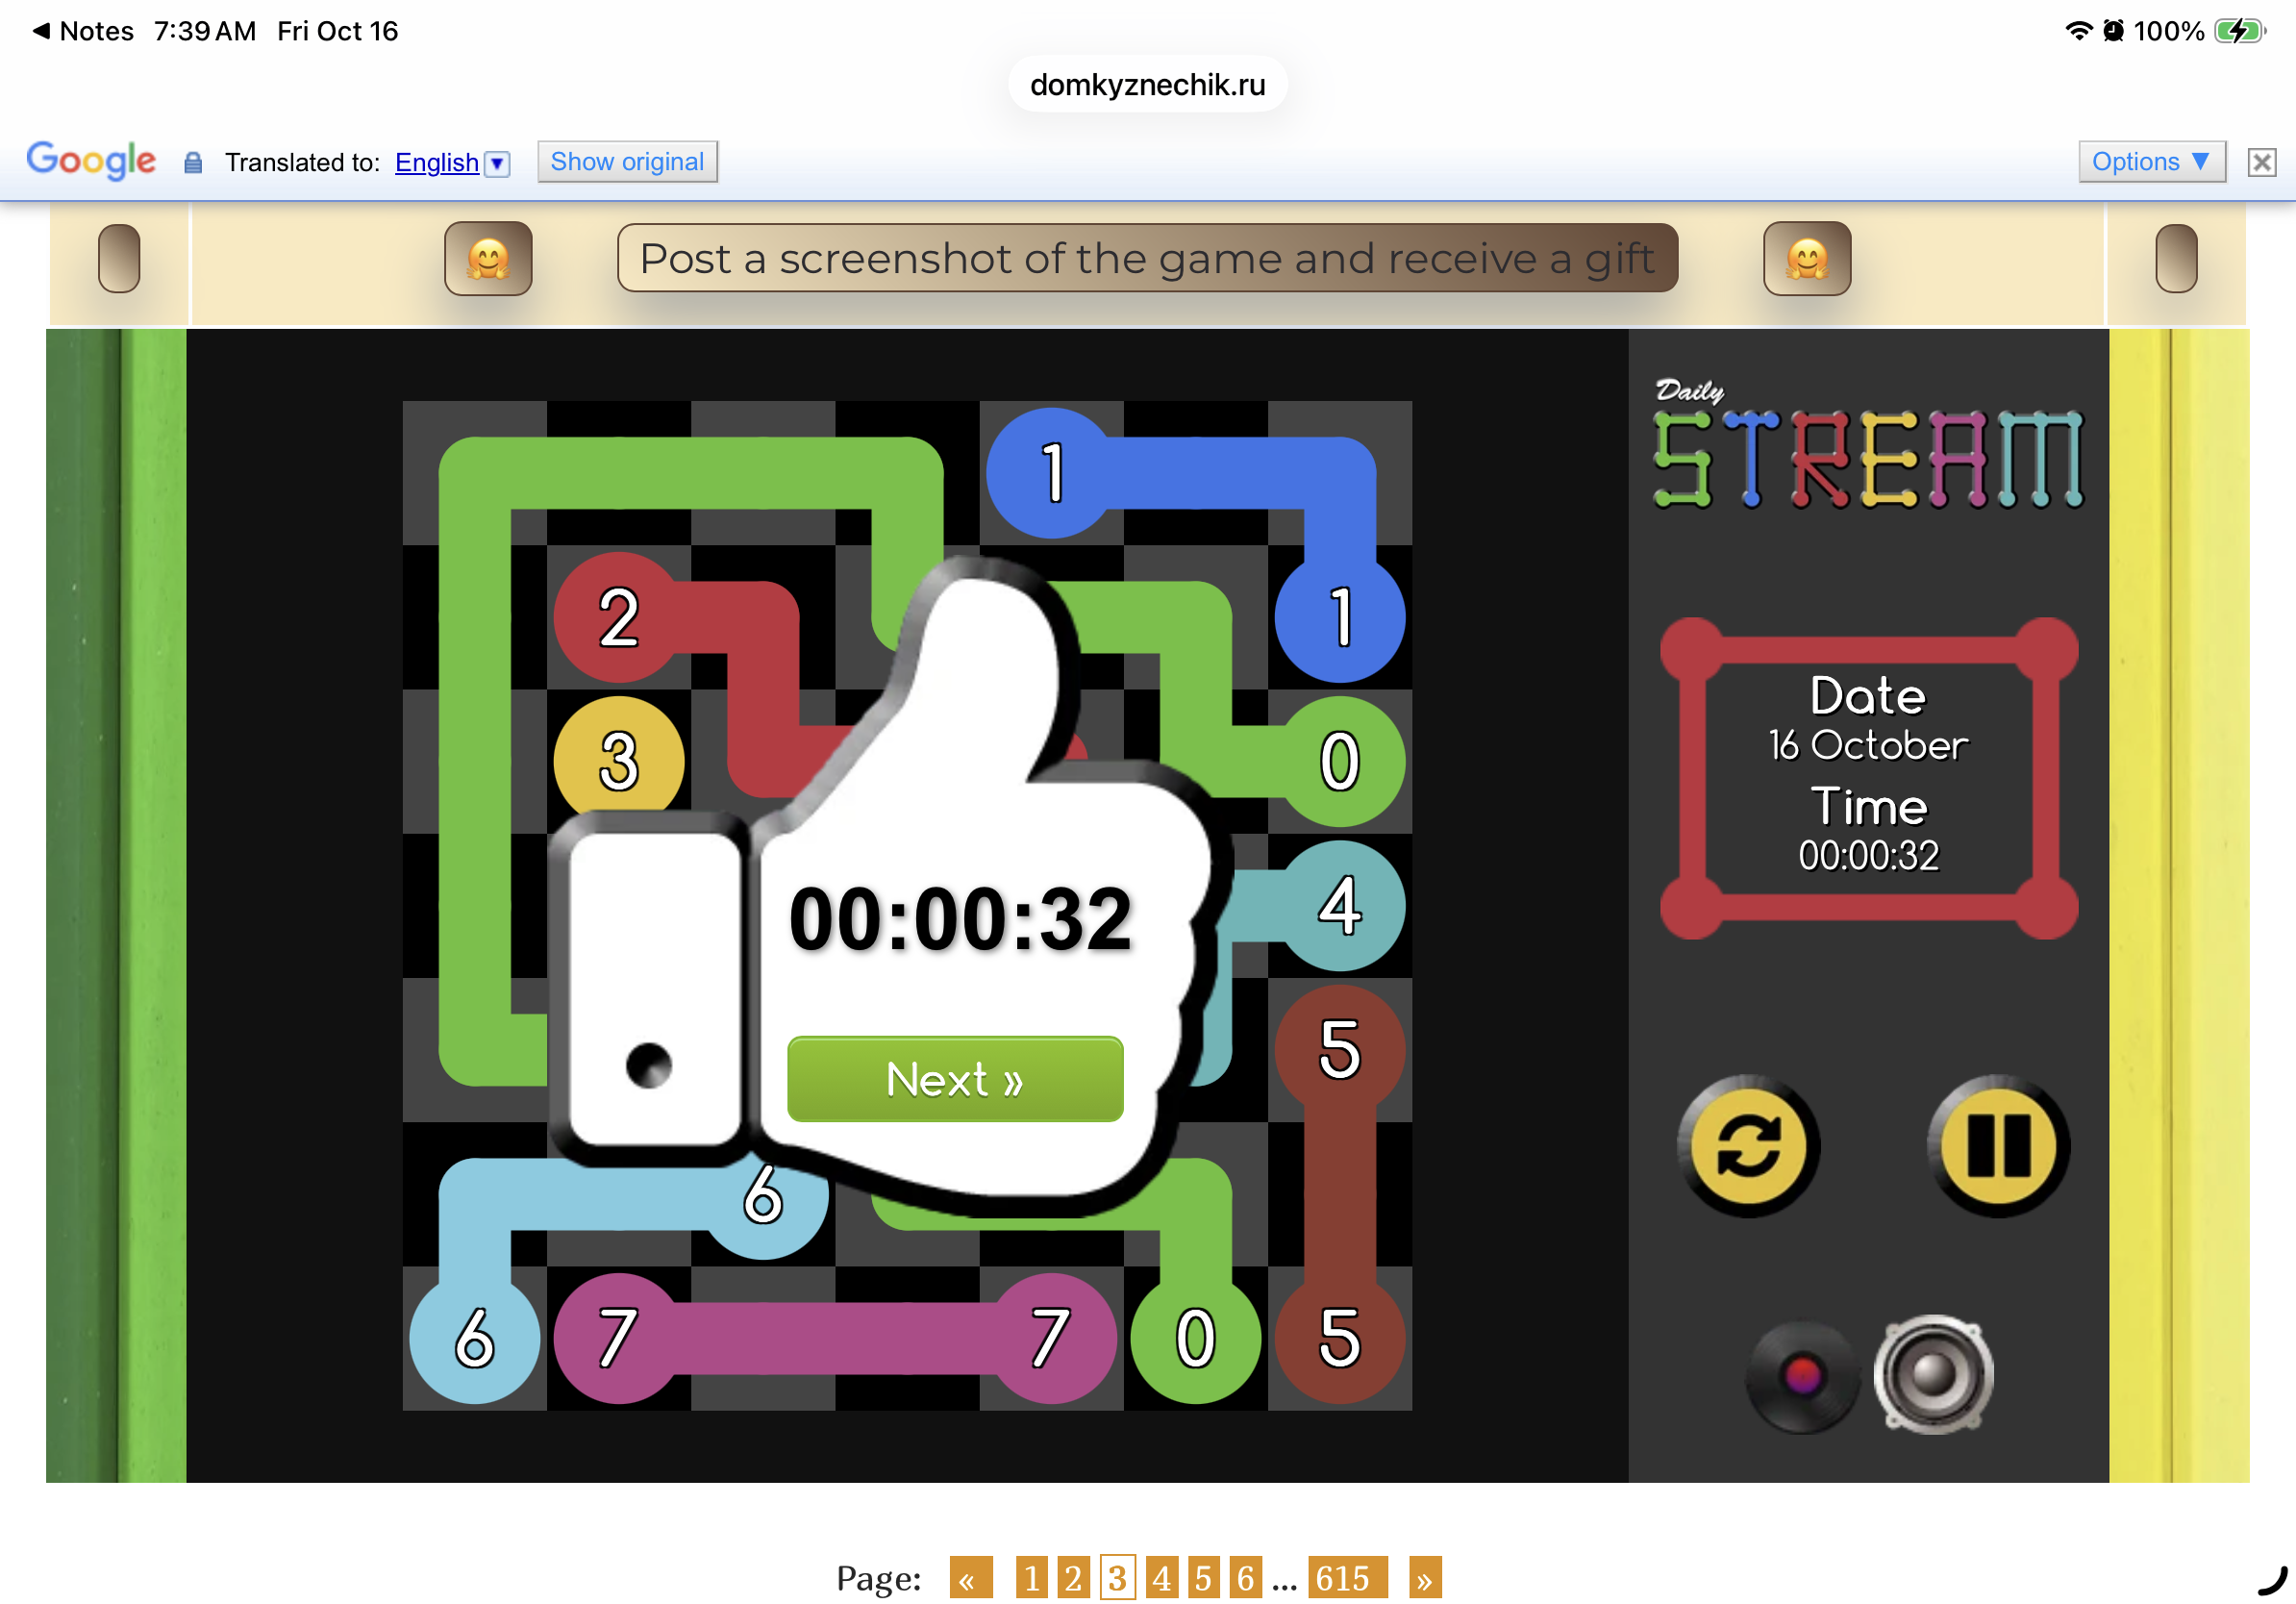Toggle music with the vinyl record icon
Viewport: 2296px width, 1604px height.
pos(1802,1377)
